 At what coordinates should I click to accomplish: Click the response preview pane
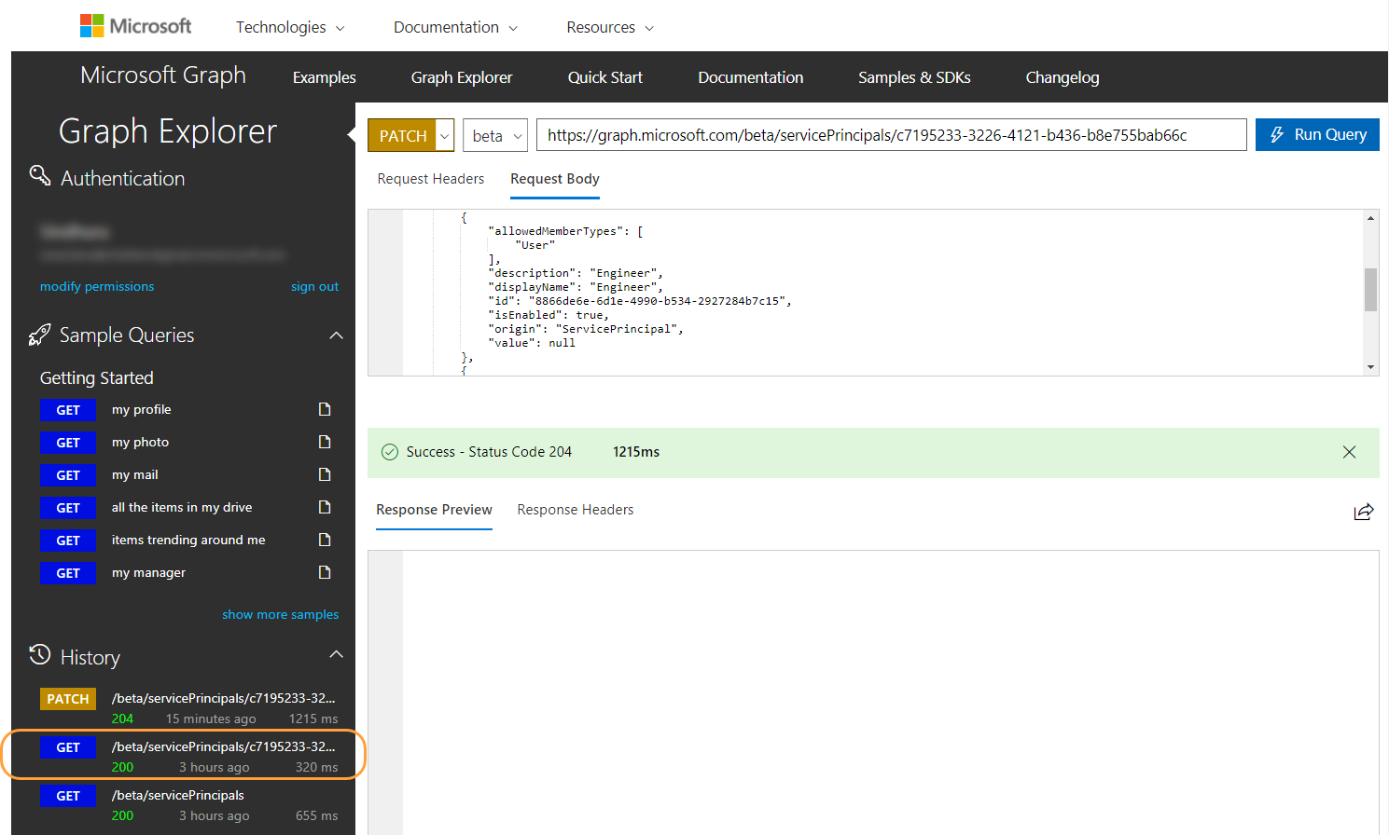(x=873, y=692)
